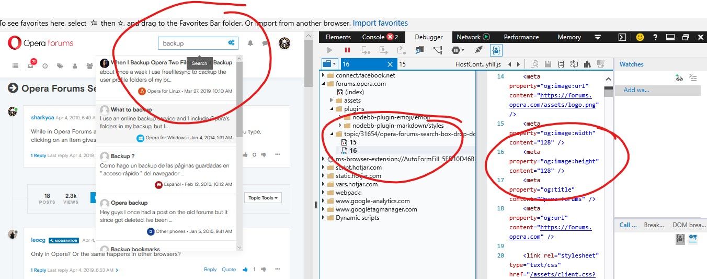The image size is (707, 279).
Task: Click Quote on leocg's post
Action: (x=229, y=270)
